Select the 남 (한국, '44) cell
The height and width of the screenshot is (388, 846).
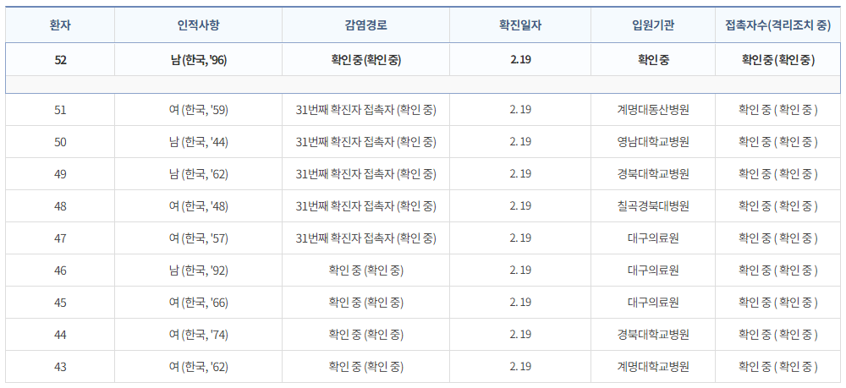click(199, 142)
